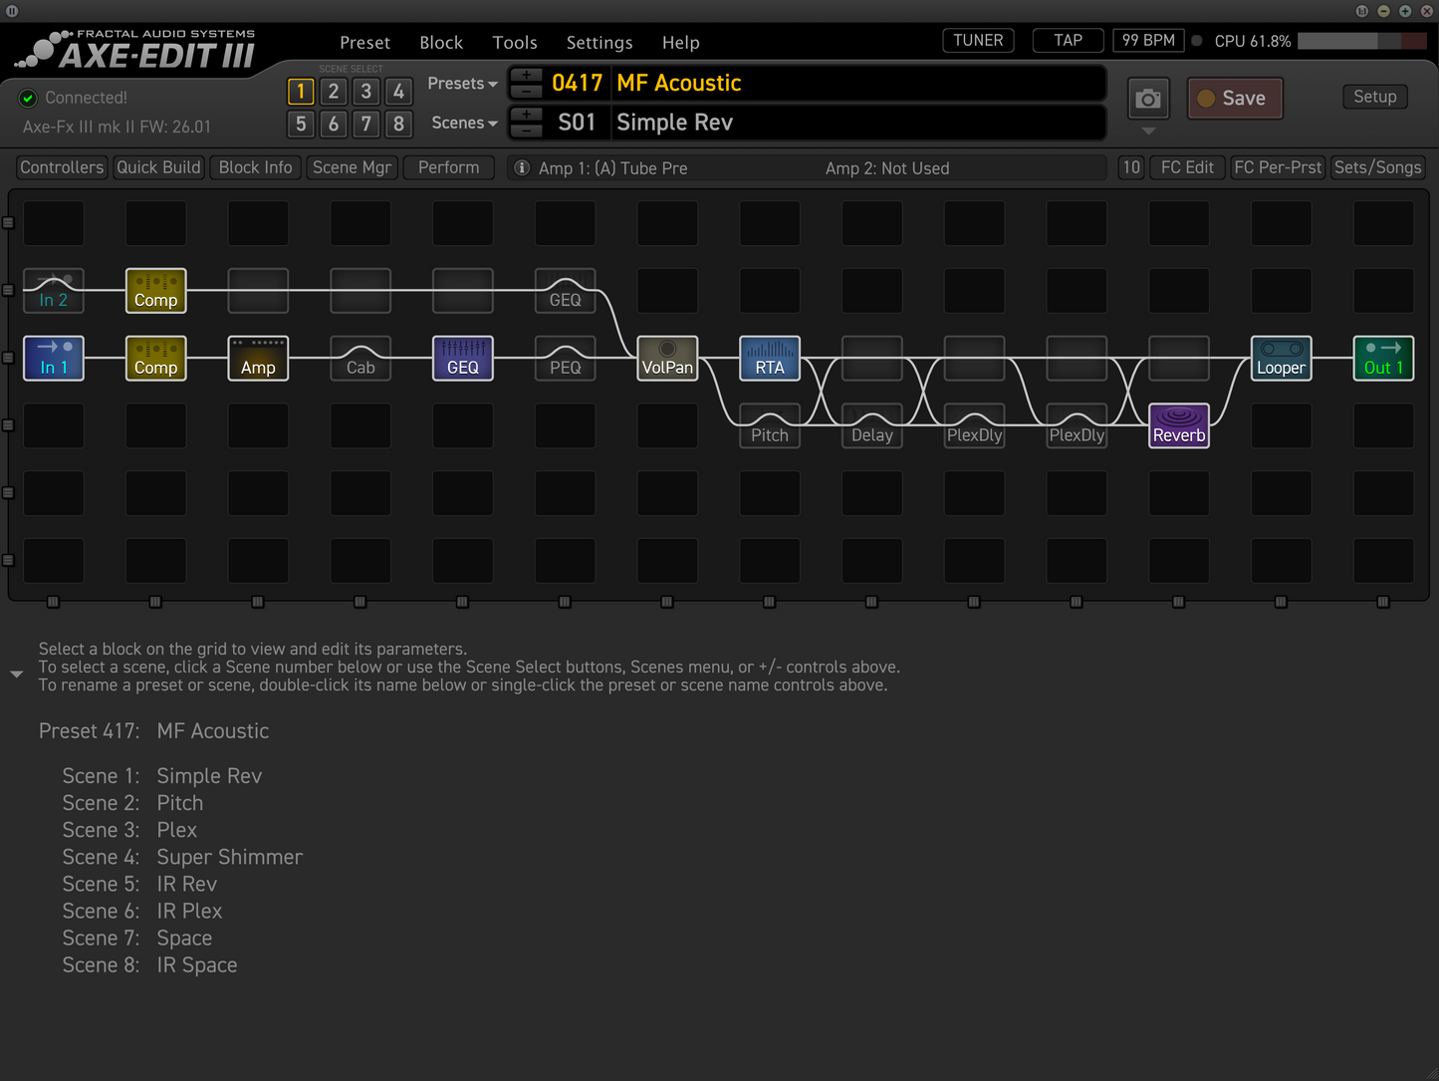Open FC Per-Prst settings
Screen dimensions: 1439x1081
point(1278,167)
